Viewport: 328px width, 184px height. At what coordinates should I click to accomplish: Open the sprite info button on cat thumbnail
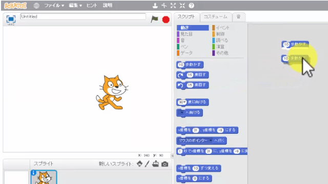(x=33, y=173)
